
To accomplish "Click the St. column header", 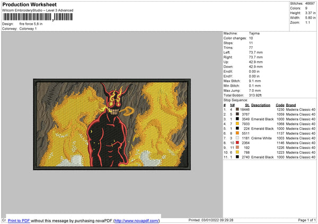I will [x=247, y=105].
